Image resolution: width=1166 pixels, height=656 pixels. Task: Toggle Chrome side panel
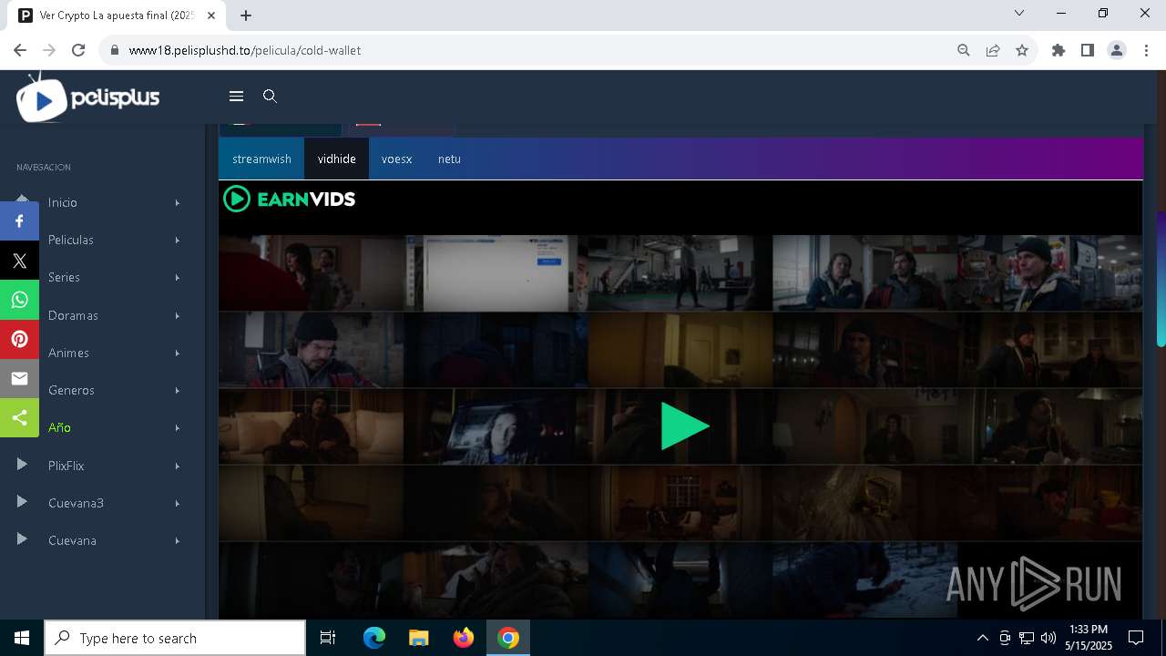[1088, 50]
